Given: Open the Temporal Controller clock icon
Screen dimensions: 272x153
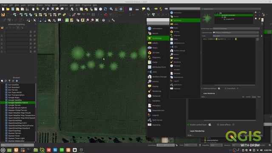Looking at the screenshot, I should 100,9.
